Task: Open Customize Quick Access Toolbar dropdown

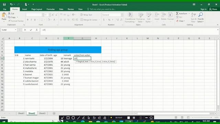Action: pyautogui.click(x=33, y=4)
